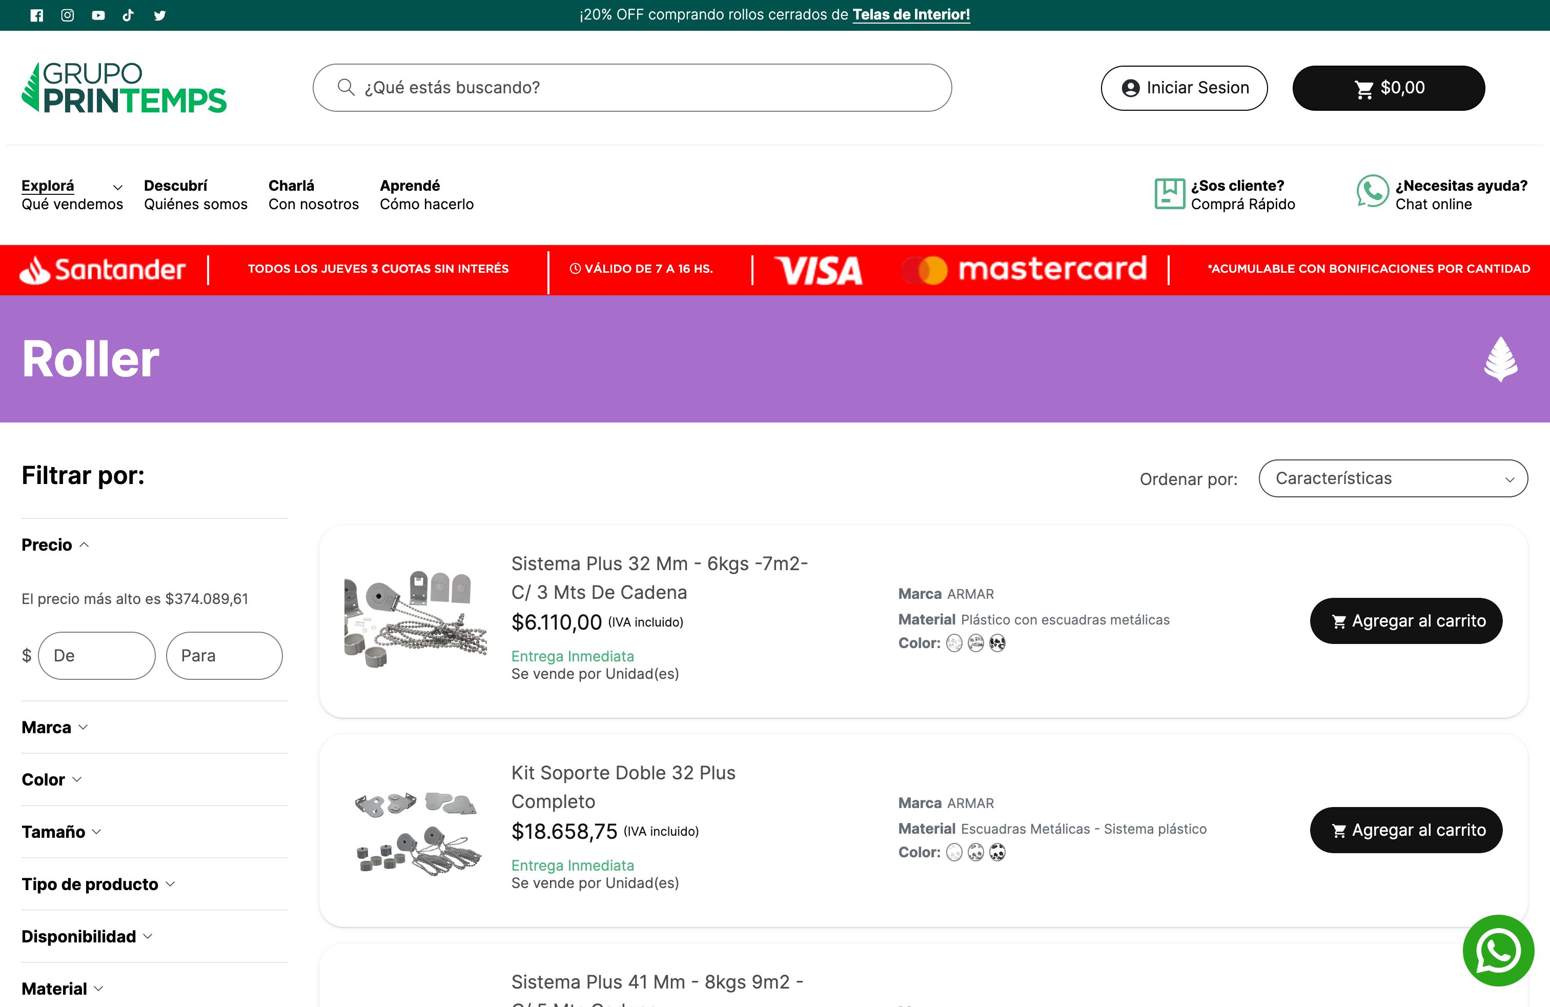Click the floating green WhatsApp chat button
The width and height of the screenshot is (1550, 1007).
pyautogui.click(x=1498, y=950)
